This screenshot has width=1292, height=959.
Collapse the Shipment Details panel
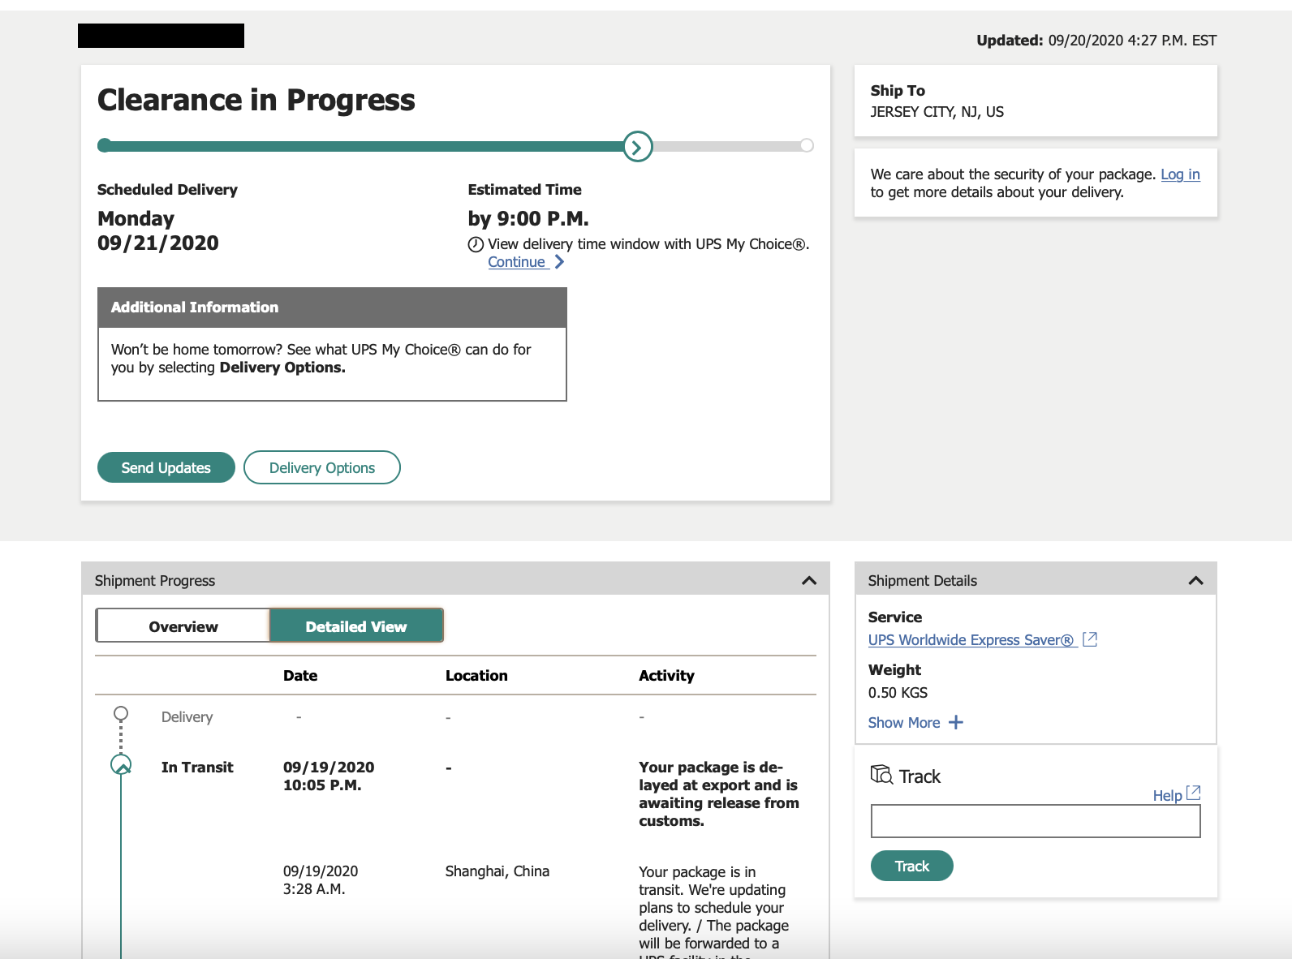tap(1195, 580)
